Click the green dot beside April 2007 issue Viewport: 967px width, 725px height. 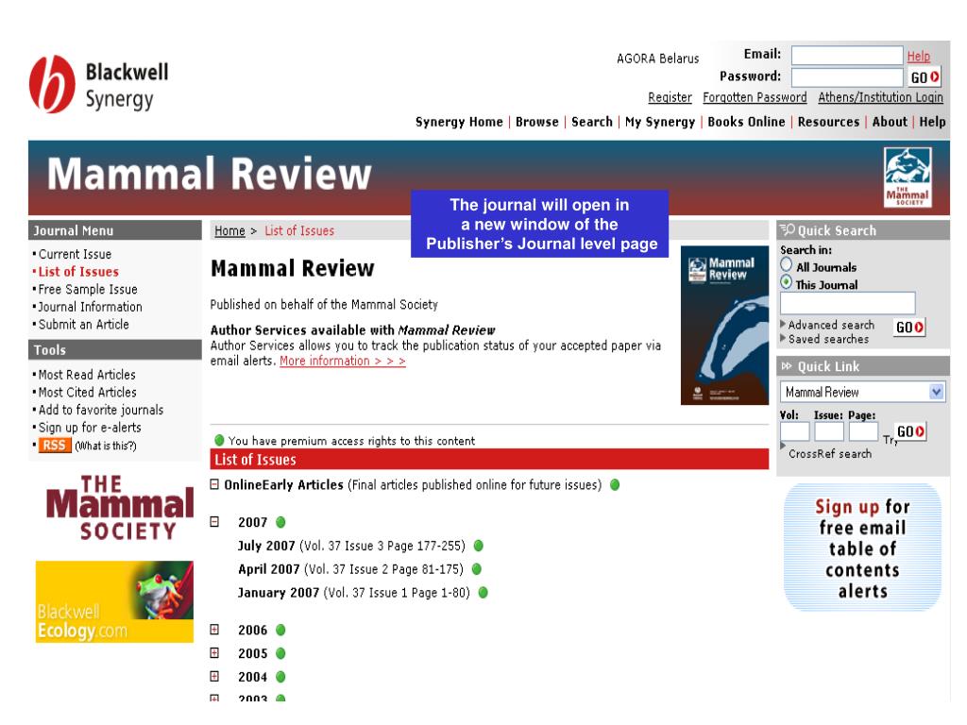point(477,569)
